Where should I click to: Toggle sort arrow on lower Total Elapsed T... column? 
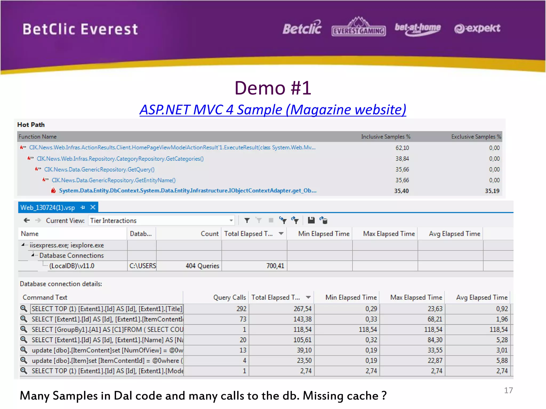(308, 297)
